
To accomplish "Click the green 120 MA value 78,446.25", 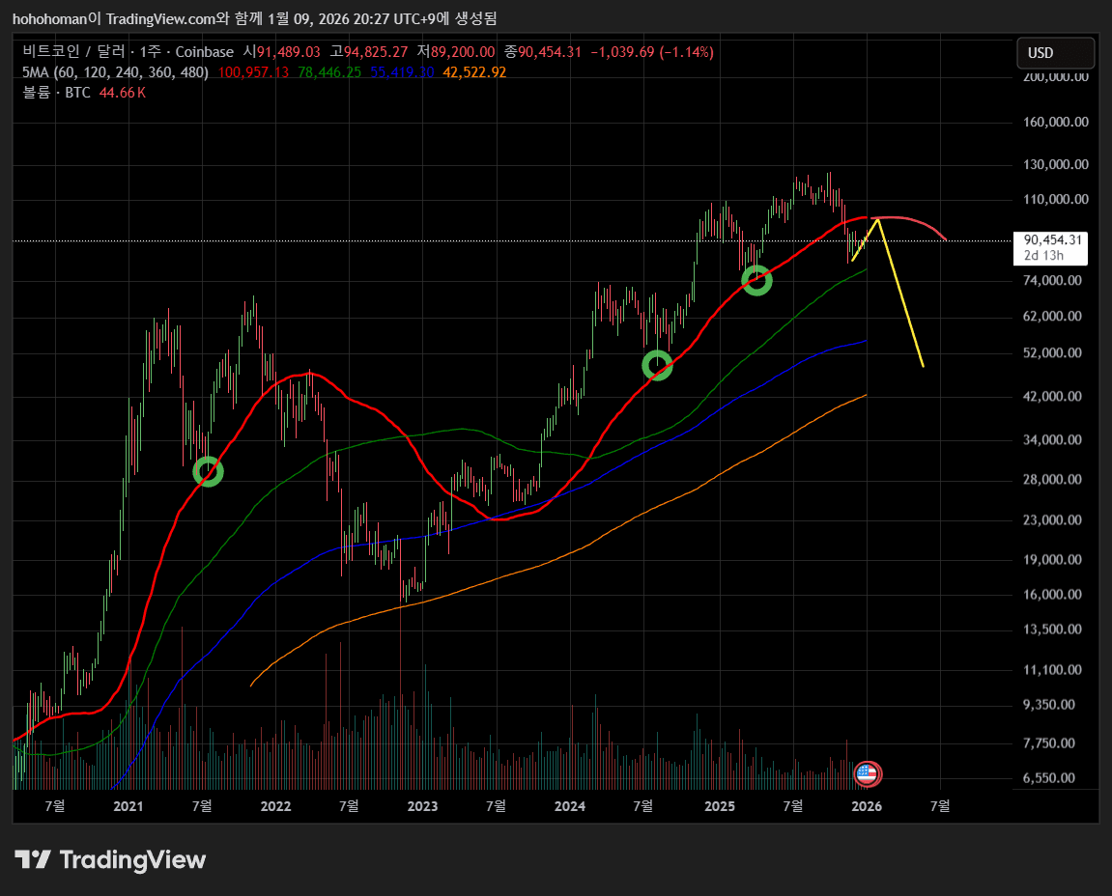I will tap(330, 72).
